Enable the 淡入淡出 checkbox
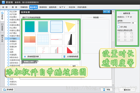This screenshot has height=93, width=140. [119, 27]
